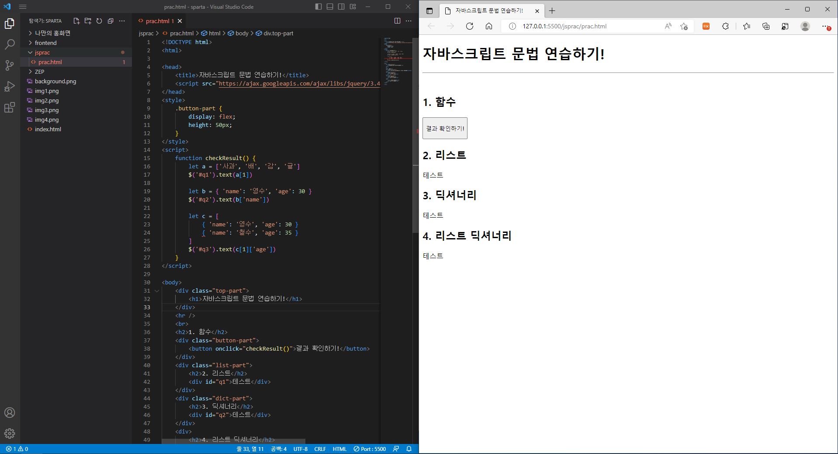Add this page to favorites
This screenshot has width=838, height=454.
684,26
